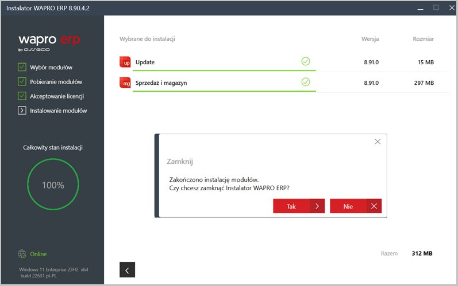Click the 'Wybrane do instalacji' header text
This screenshot has width=458, height=286.
(147, 39)
